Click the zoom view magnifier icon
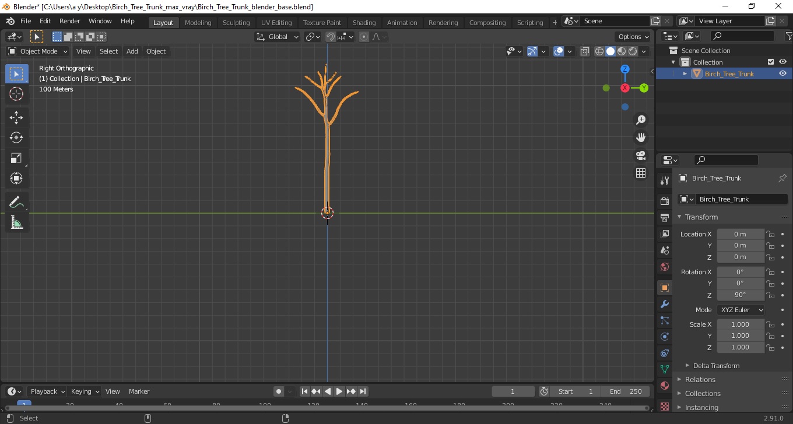Screen dimensions: 793x424 click(x=641, y=120)
